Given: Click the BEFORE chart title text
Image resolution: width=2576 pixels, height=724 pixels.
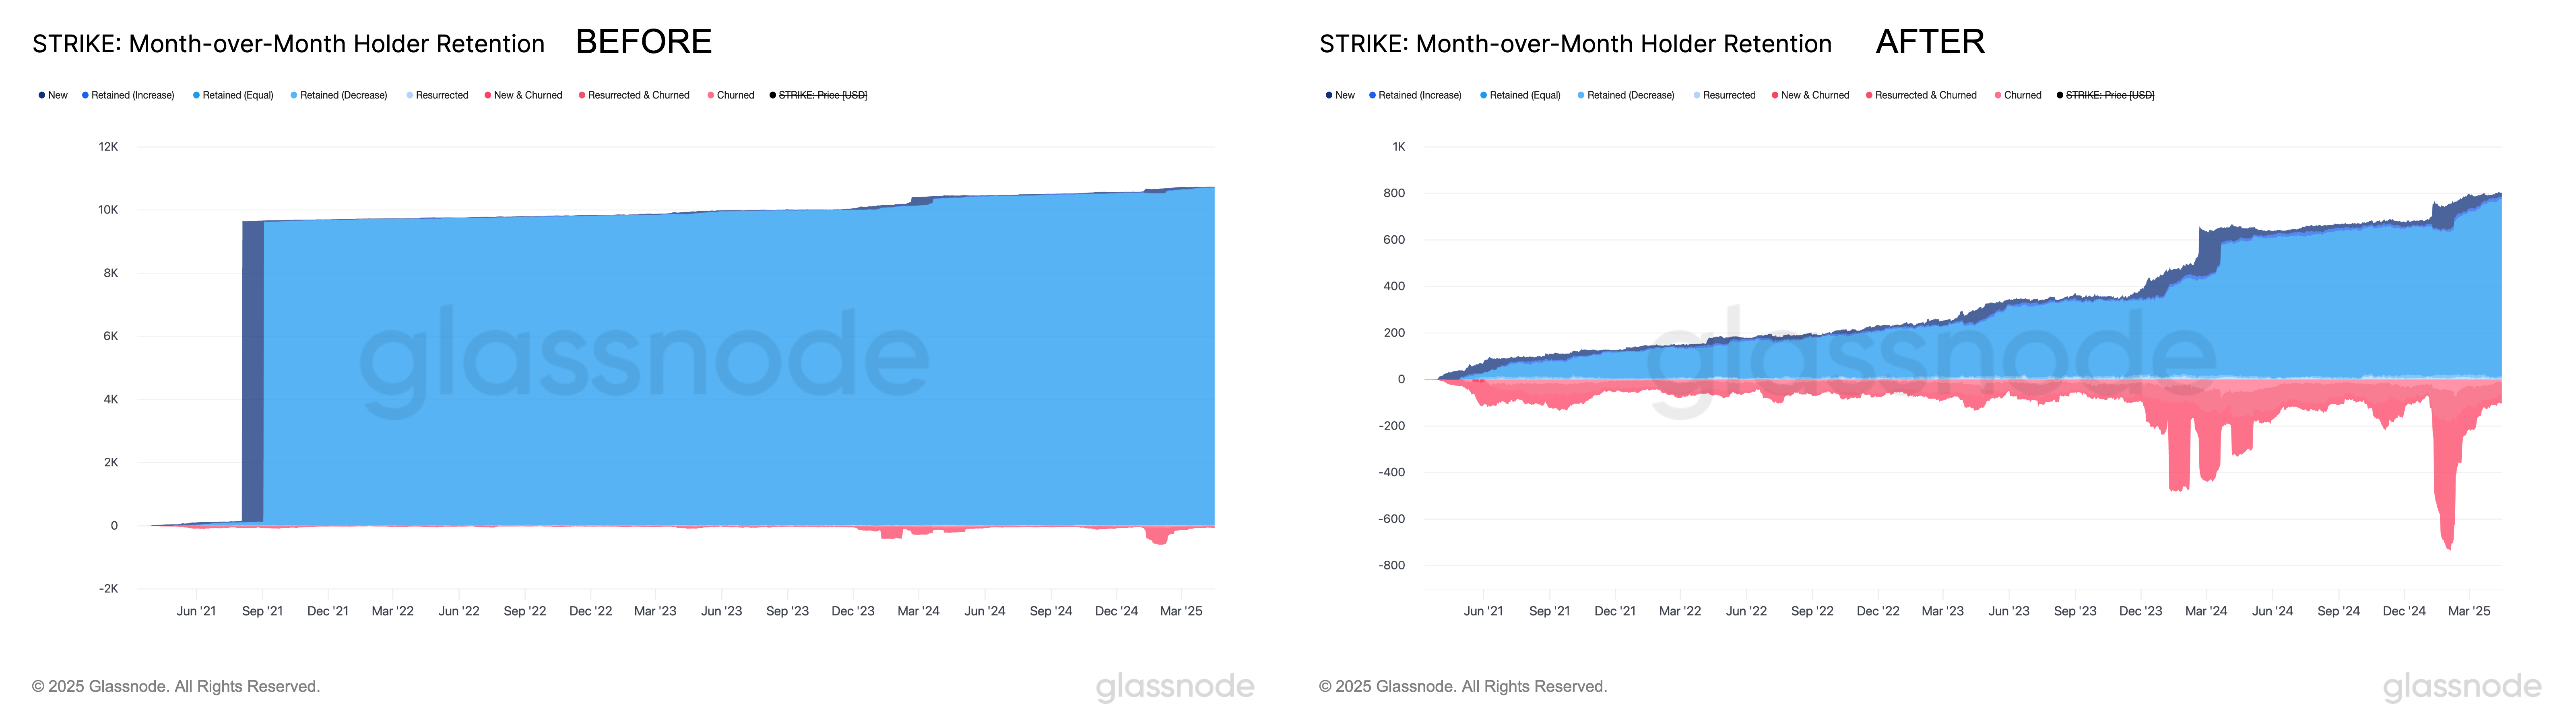Looking at the screenshot, I should click(288, 44).
